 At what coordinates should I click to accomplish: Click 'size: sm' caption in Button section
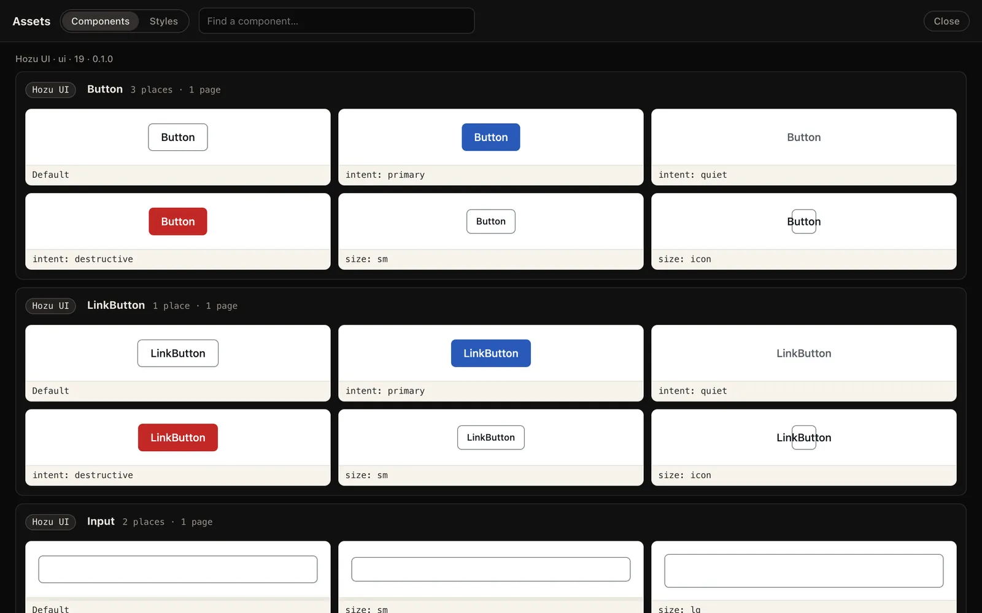click(x=366, y=259)
